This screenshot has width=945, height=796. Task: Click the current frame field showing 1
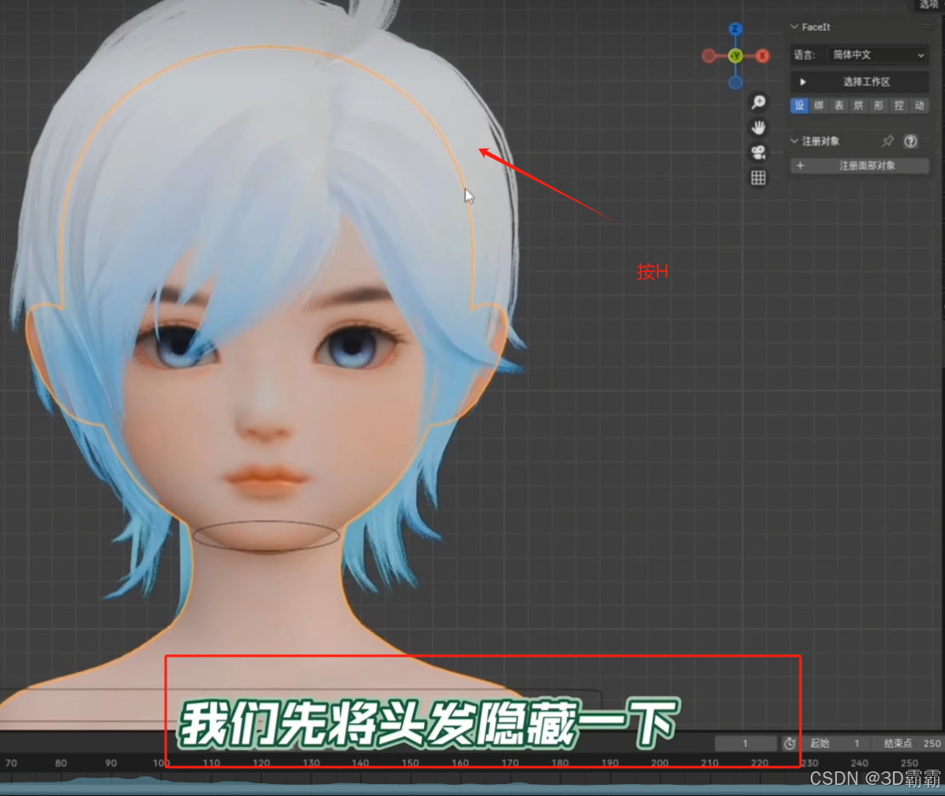tap(745, 743)
